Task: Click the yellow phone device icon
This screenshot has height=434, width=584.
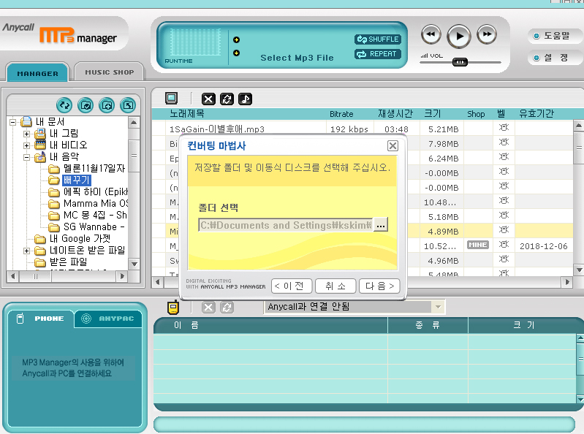Action: coord(172,307)
